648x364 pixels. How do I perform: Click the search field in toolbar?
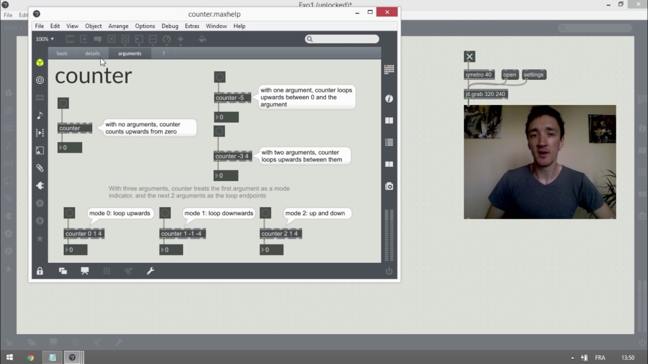342,39
